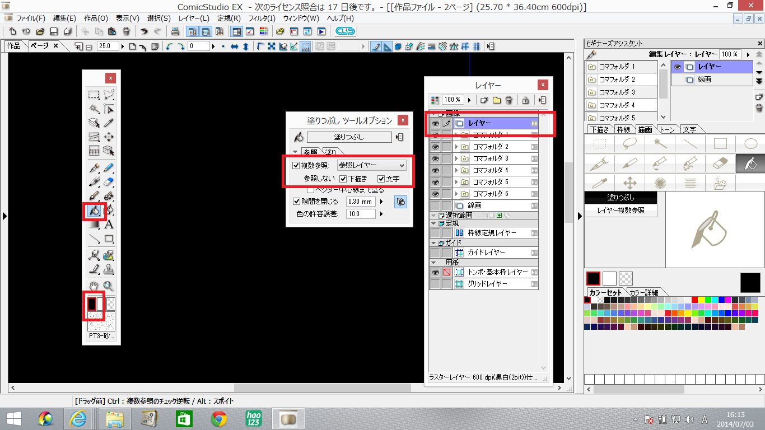Screen dimensions: 765x430
Task: Hide コマフォルダ 4 using its eye icon
Action: (x=435, y=170)
